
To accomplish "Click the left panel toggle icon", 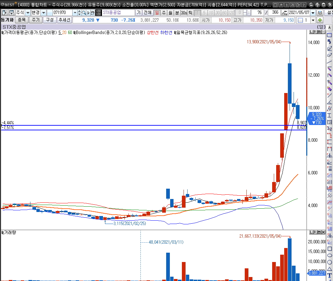I will [4, 13].
